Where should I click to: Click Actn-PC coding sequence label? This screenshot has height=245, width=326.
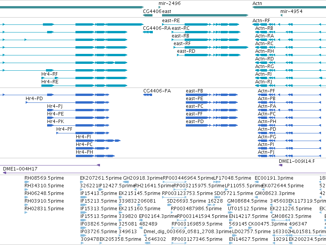pyautogui.click(x=267, y=114)
